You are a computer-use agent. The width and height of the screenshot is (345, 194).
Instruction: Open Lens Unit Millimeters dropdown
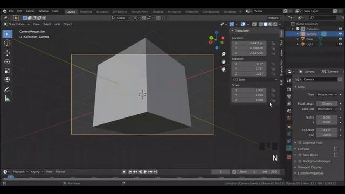point(327,109)
